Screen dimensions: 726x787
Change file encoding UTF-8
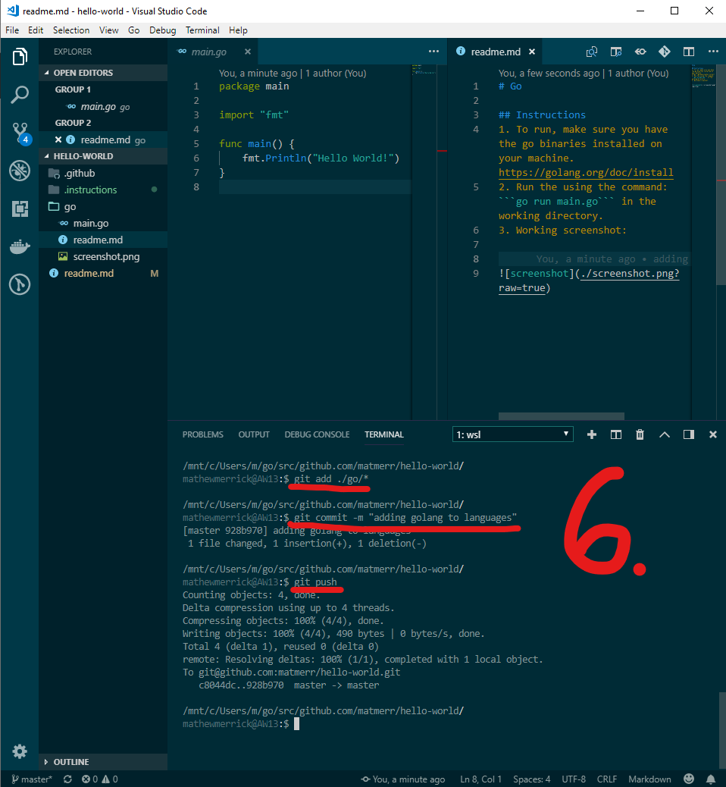tap(574, 779)
